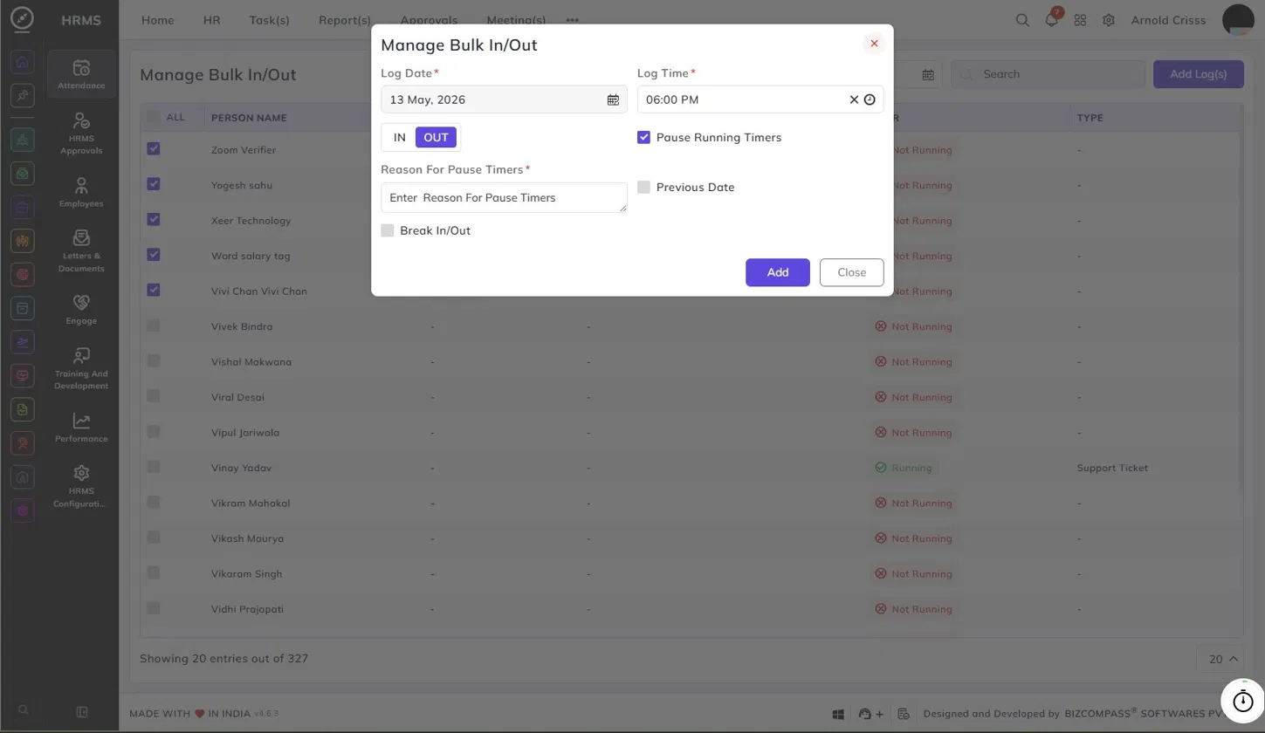
Task: Open the clock picker in Log Time field
Action: pyautogui.click(x=870, y=99)
